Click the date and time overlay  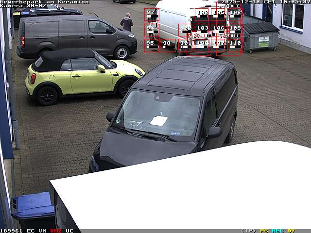click(x=266, y=2)
